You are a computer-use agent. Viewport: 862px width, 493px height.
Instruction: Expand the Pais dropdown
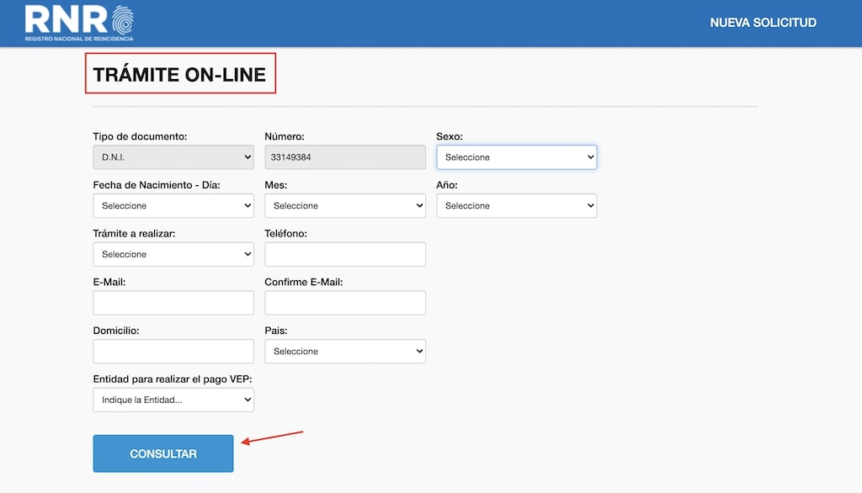click(x=344, y=351)
